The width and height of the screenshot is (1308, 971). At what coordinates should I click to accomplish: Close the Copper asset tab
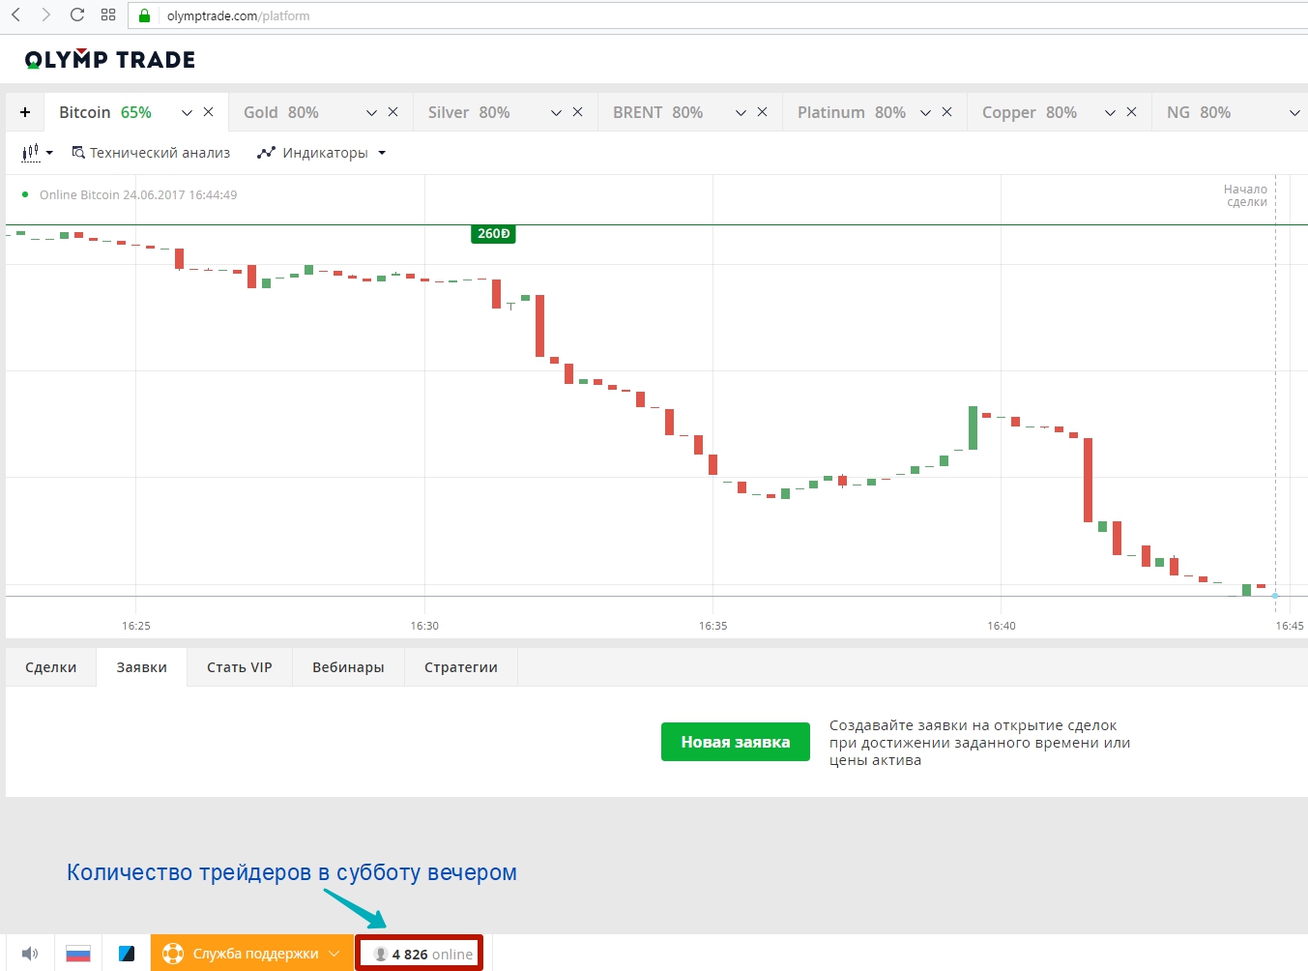[1131, 112]
